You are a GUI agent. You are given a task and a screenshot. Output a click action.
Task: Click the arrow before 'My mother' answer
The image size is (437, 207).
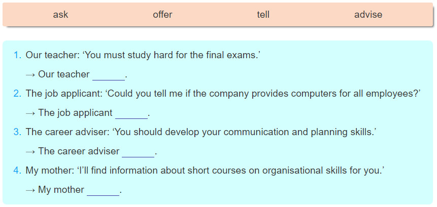click(x=30, y=190)
